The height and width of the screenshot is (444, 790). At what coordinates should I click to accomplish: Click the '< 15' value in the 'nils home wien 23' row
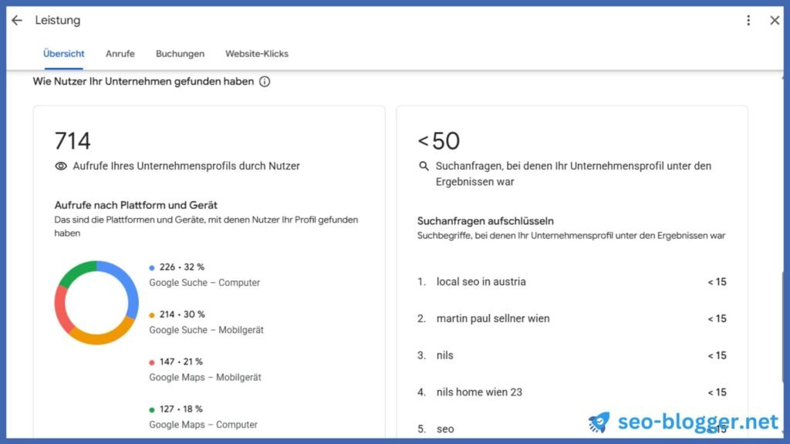tap(717, 392)
